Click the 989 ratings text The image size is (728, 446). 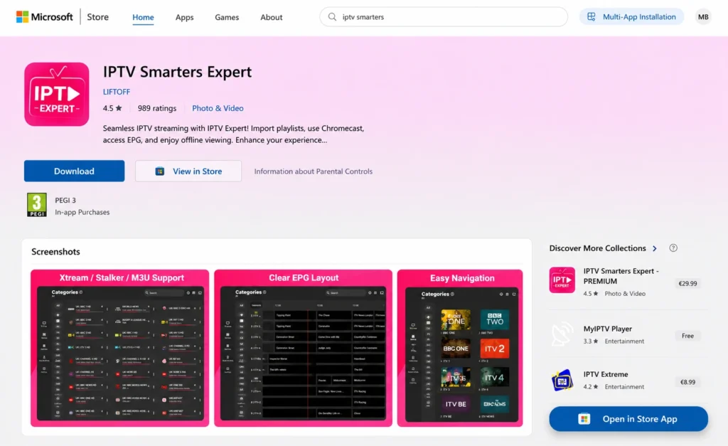157,108
